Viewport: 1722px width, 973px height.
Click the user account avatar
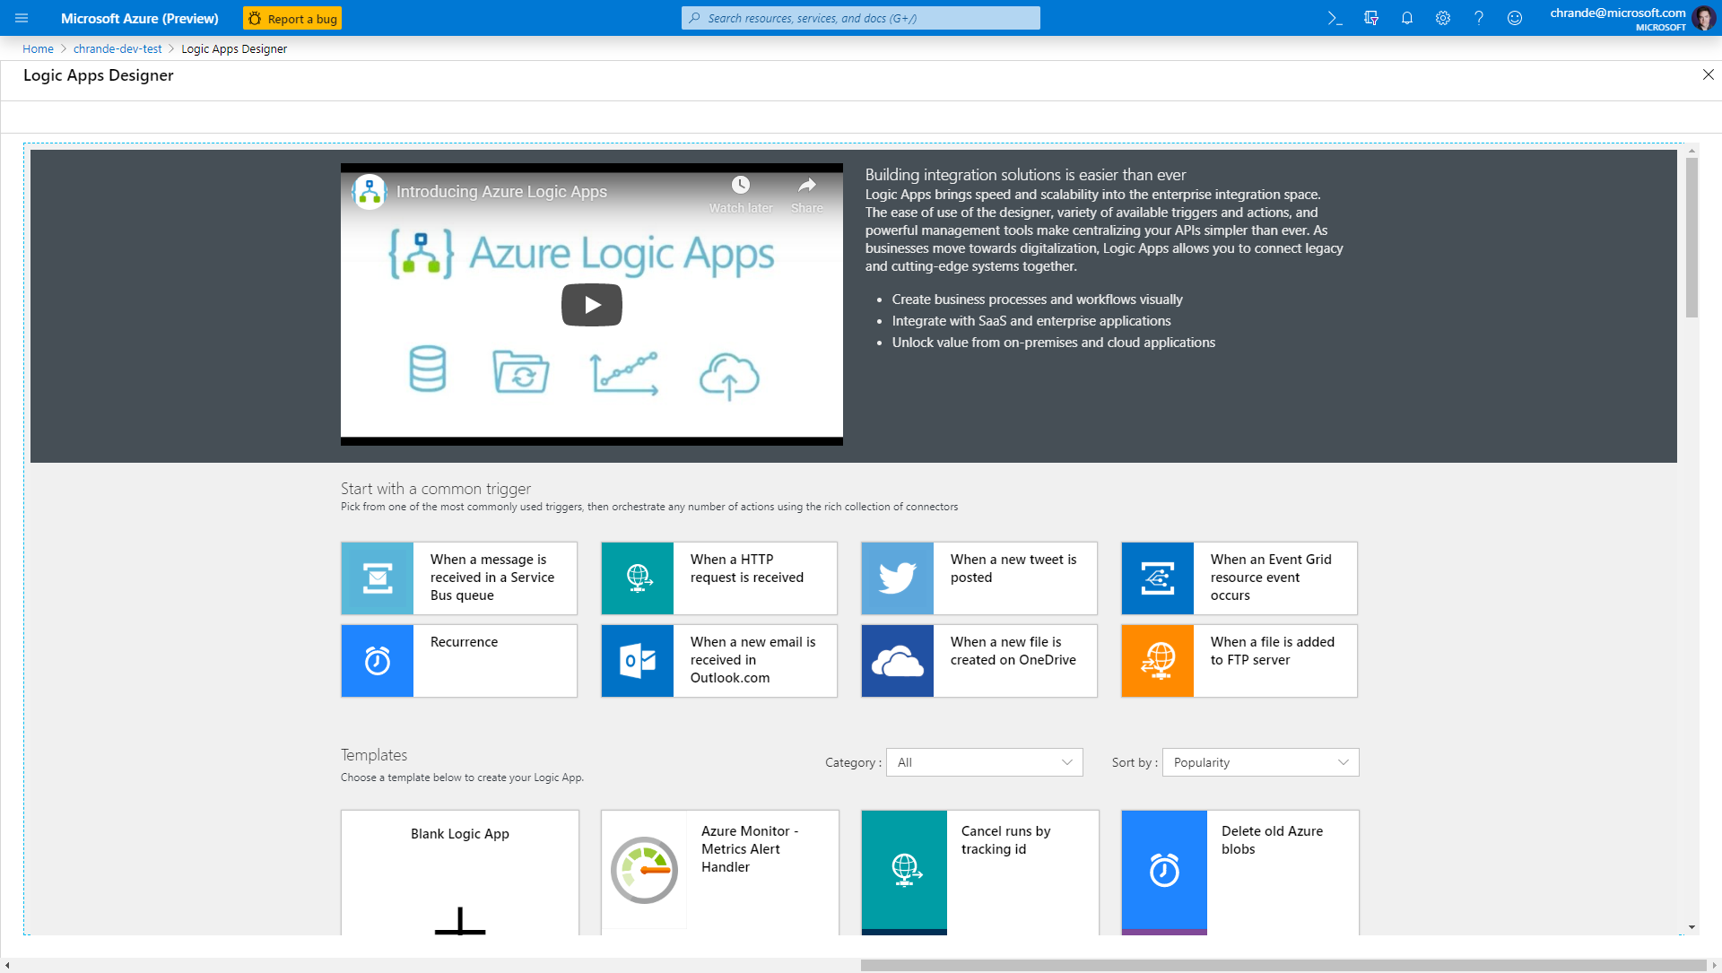tap(1703, 18)
